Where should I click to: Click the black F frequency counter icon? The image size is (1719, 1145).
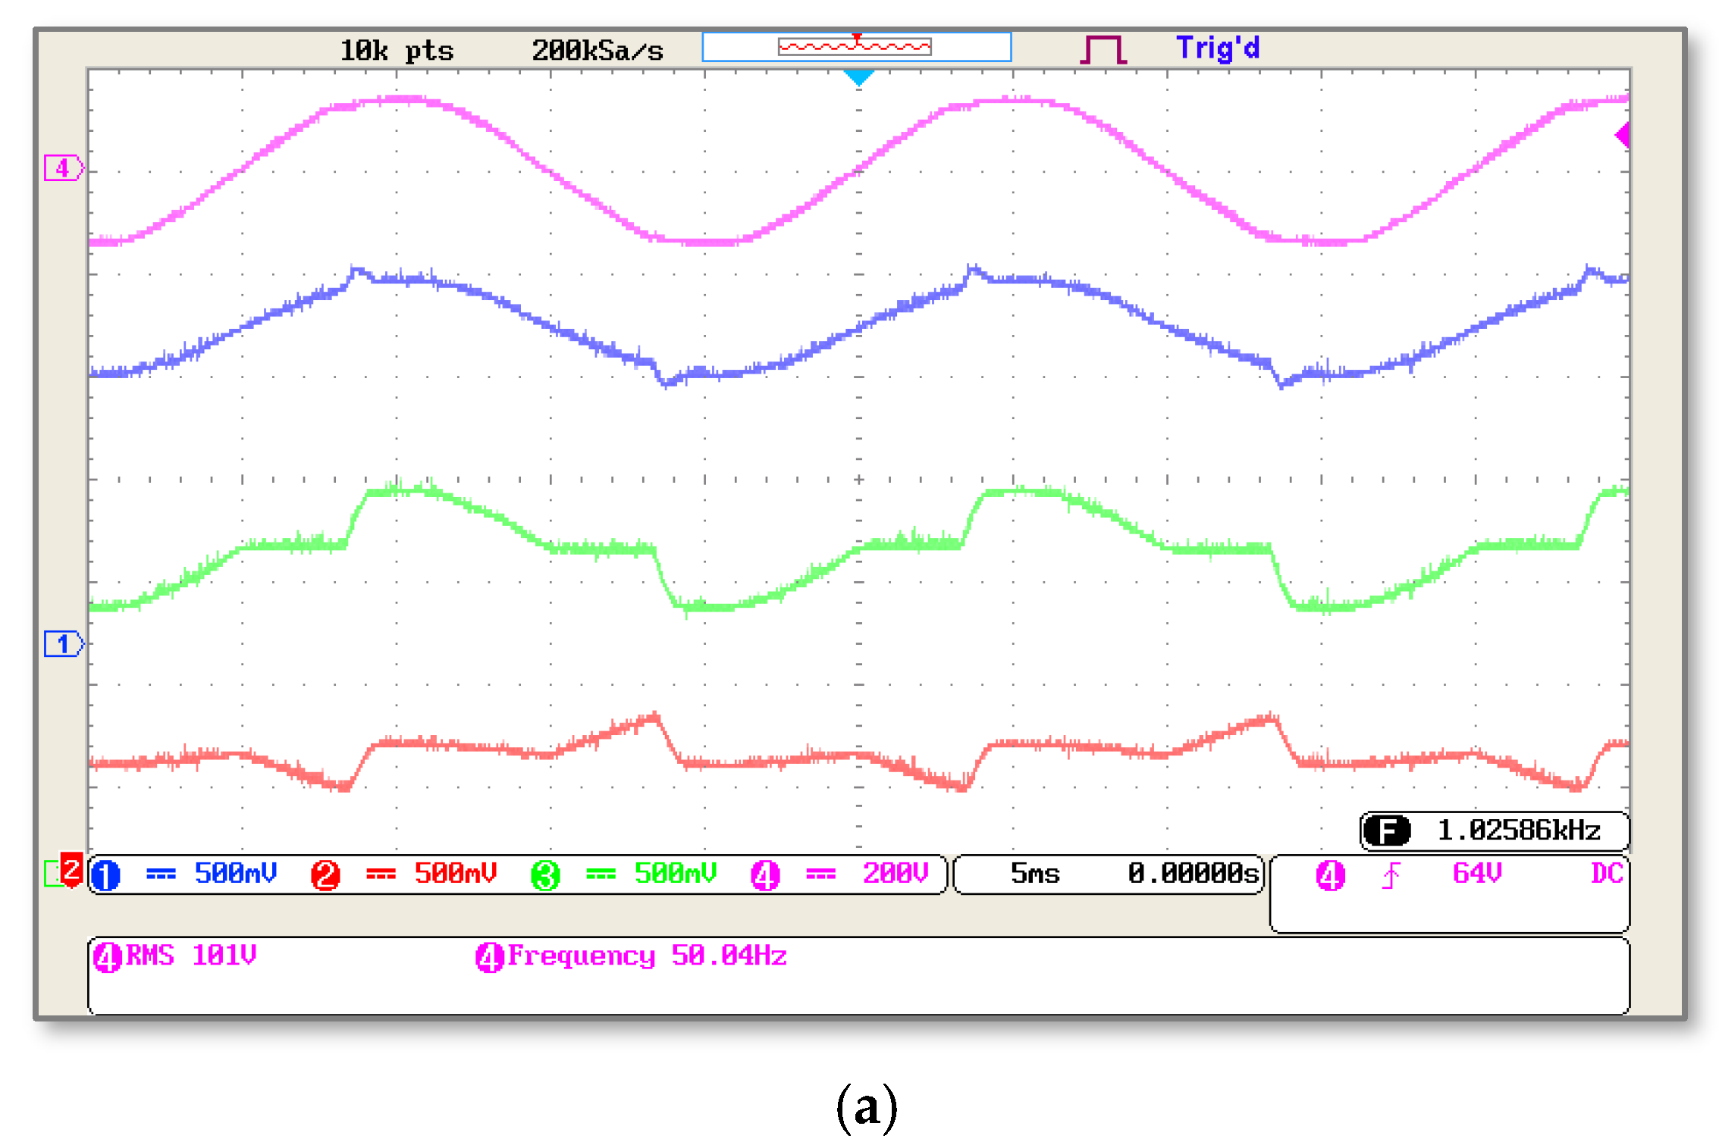pos(1386,831)
